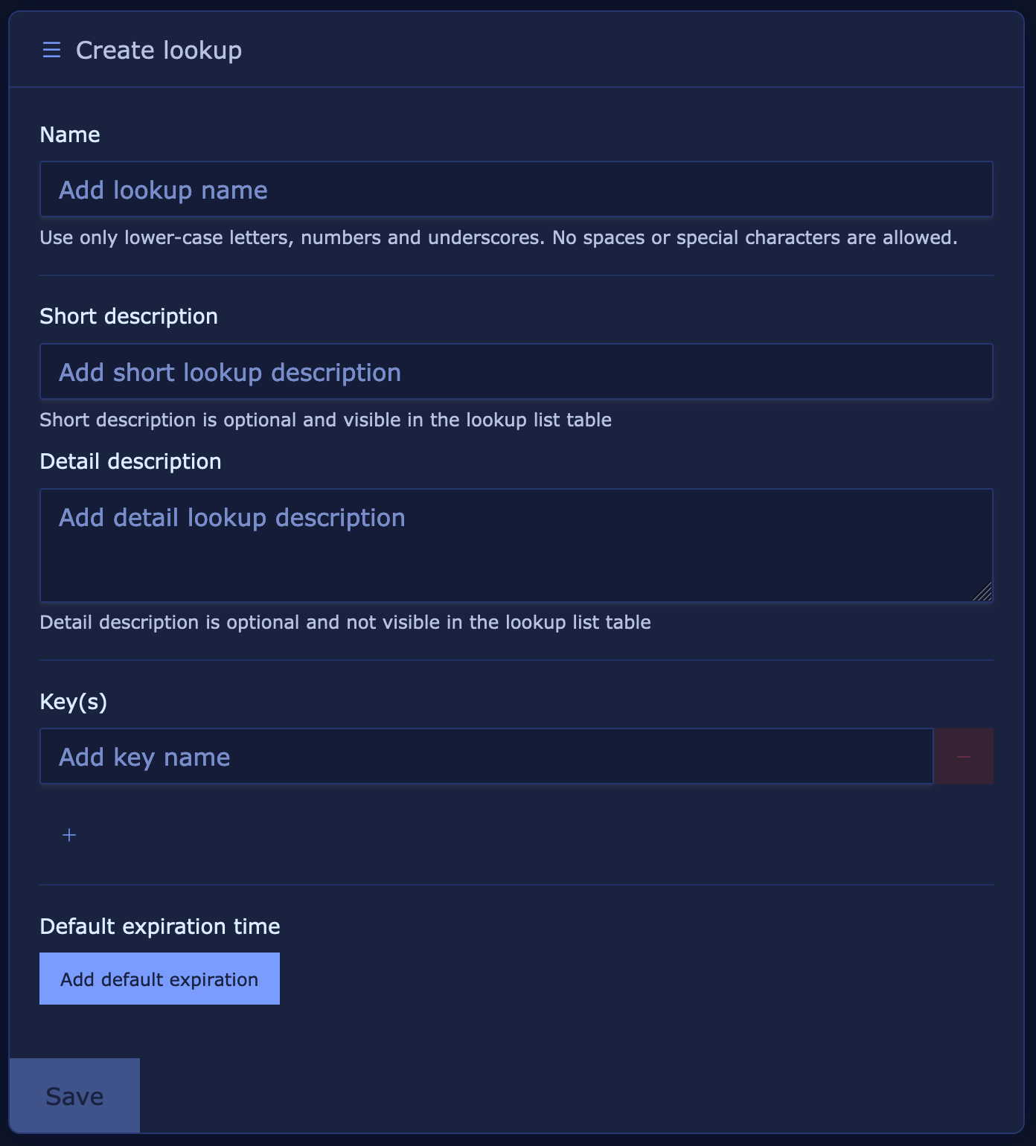Click the lower-case letters naming hint text
The image size is (1036, 1146).
click(x=499, y=238)
